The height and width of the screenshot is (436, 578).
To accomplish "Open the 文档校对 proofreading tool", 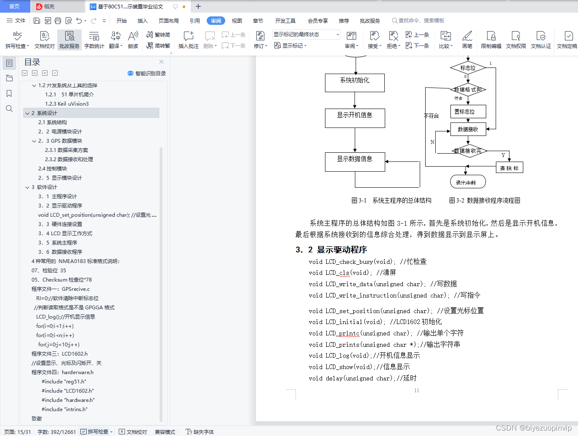I will click(x=45, y=40).
